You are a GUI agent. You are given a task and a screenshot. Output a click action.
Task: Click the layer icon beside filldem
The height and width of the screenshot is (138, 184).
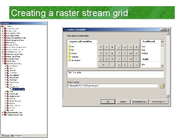[x=69, y=53]
